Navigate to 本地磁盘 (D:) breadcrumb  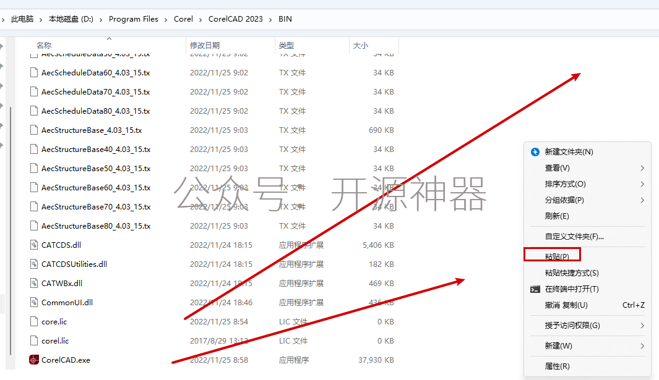[x=71, y=19]
